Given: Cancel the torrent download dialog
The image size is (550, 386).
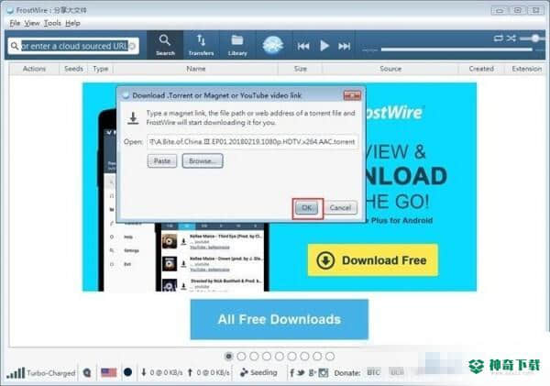Looking at the screenshot, I should tap(340, 208).
